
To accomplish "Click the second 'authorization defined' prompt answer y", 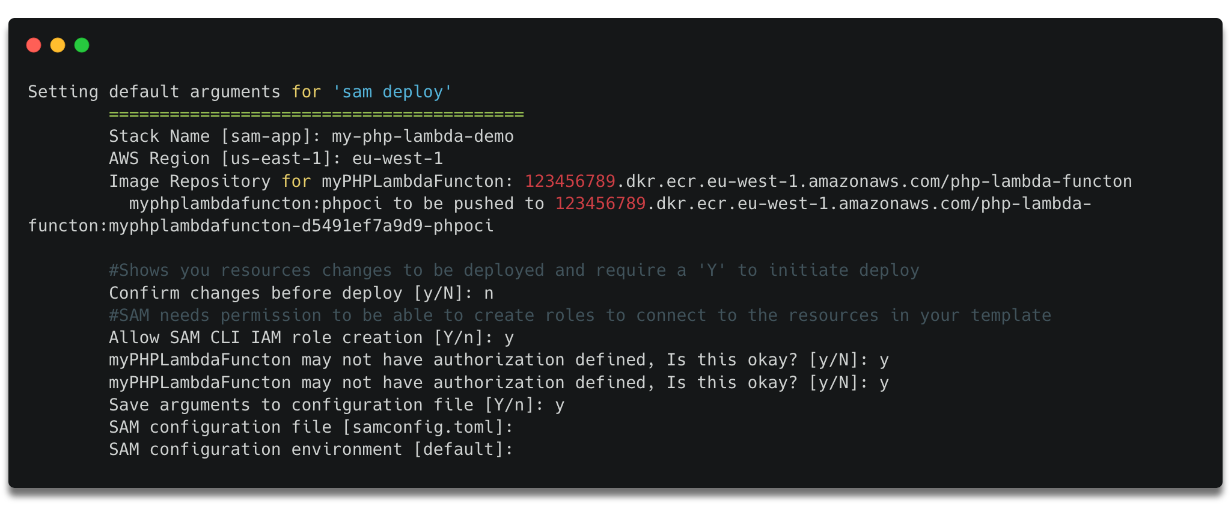I will point(884,384).
